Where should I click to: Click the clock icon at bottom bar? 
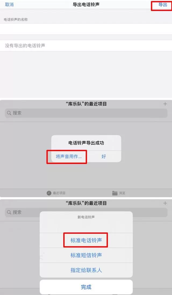[49, 193]
